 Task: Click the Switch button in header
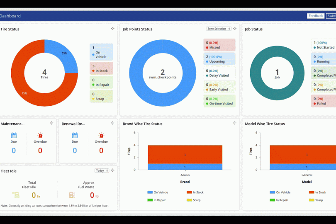331,16
